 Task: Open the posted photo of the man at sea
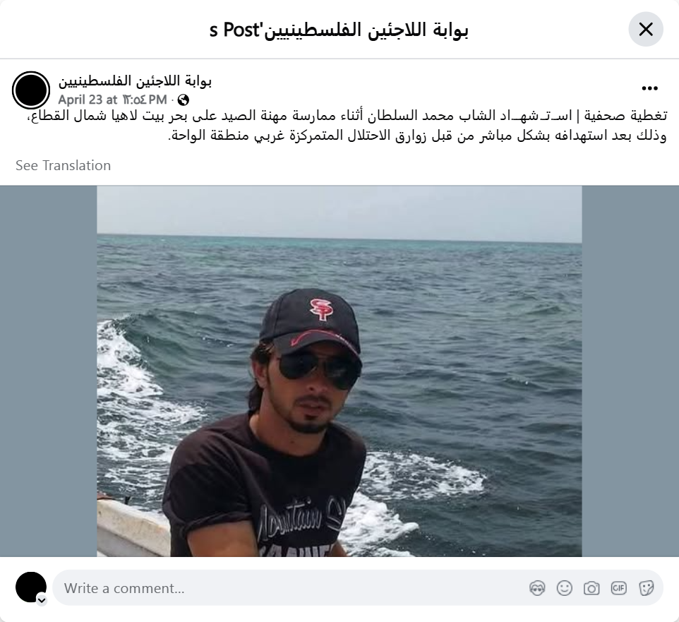tap(339, 371)
